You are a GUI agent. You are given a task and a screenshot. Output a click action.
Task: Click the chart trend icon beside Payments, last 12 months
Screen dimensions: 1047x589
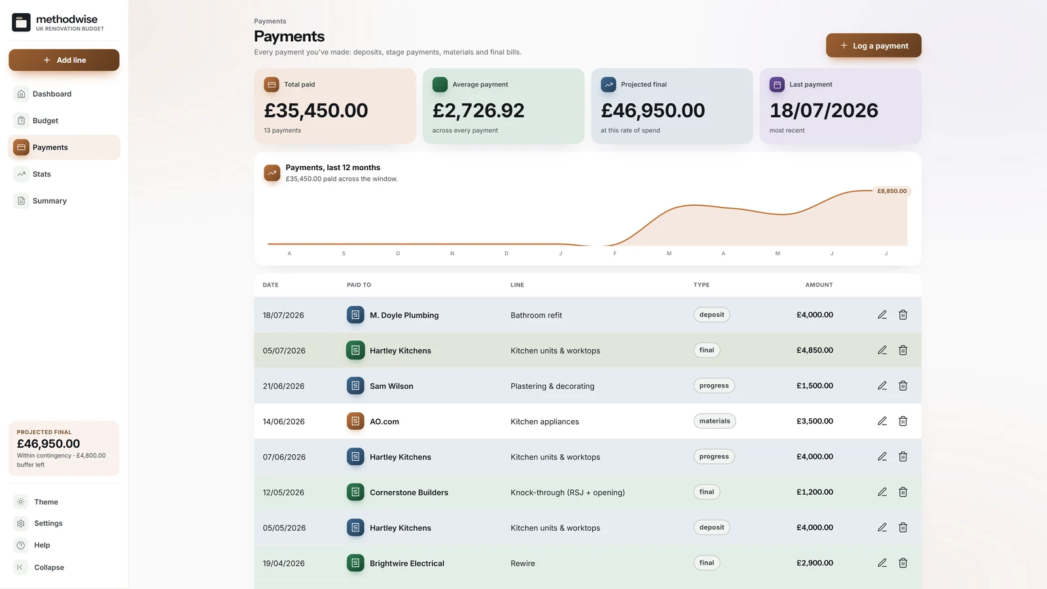(272, 173)
